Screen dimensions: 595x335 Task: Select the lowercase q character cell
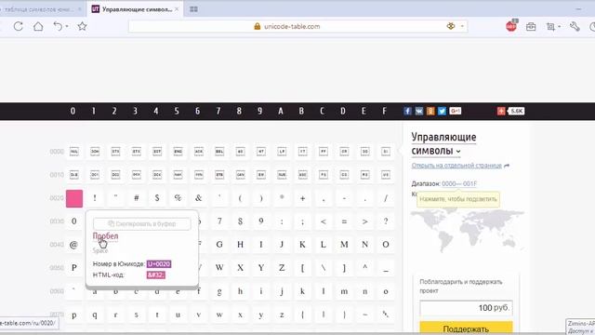coord(95,315)
